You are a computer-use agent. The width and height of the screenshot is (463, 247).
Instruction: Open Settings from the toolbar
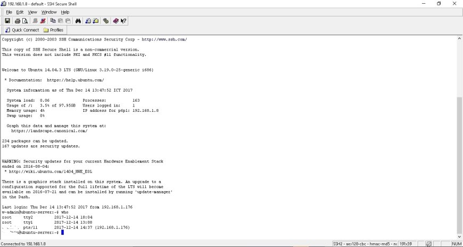106,21
